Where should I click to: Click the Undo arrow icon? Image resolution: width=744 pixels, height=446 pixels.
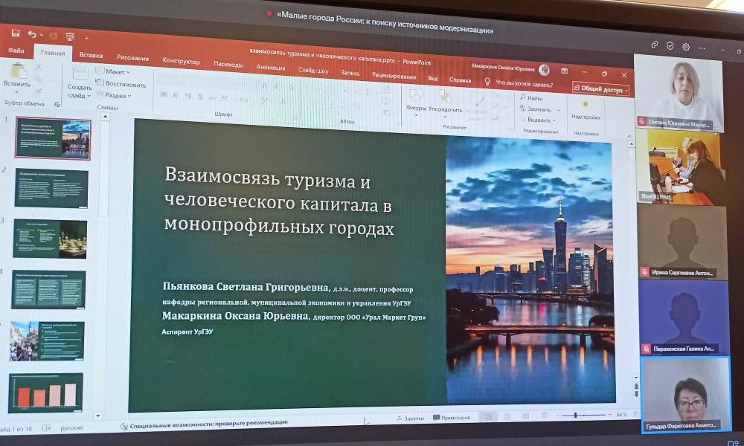pyautogui.click(x=32, y=33)
